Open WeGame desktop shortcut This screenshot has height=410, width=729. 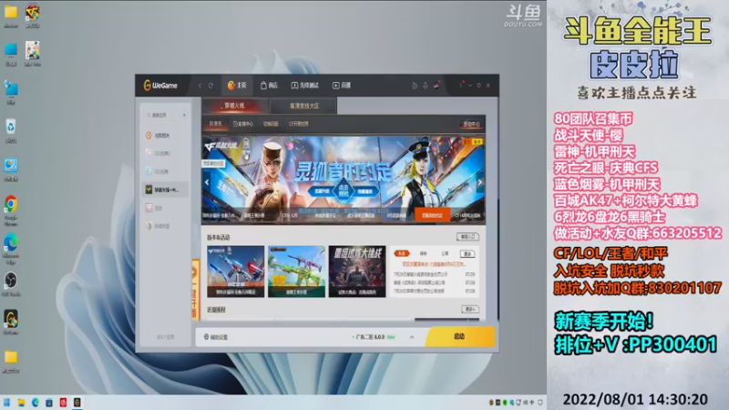point(11,323)
